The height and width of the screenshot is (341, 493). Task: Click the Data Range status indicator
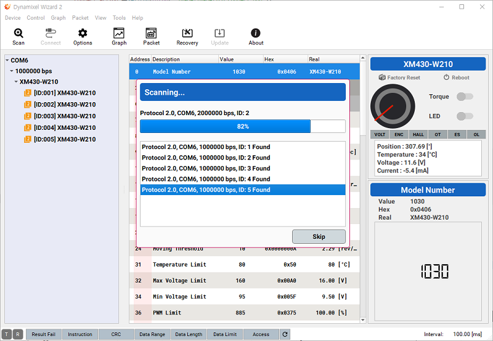(152, 334)
